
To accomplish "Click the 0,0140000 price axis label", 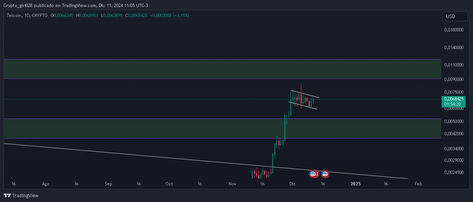I will coord(454,48).
